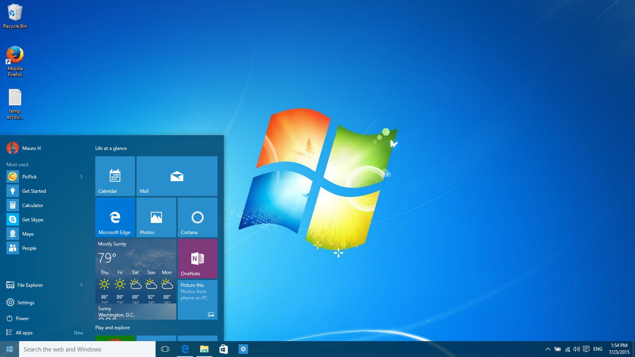Expand the PicPick submenu arrow
Viewport: 635px width, 357px height.
[x=81, y=177]
